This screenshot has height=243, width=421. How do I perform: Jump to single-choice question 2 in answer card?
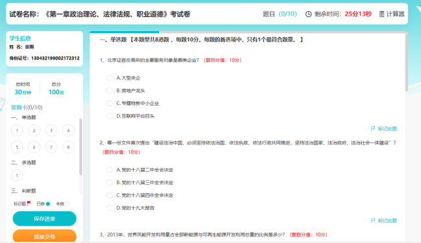[x=34, y=131]
